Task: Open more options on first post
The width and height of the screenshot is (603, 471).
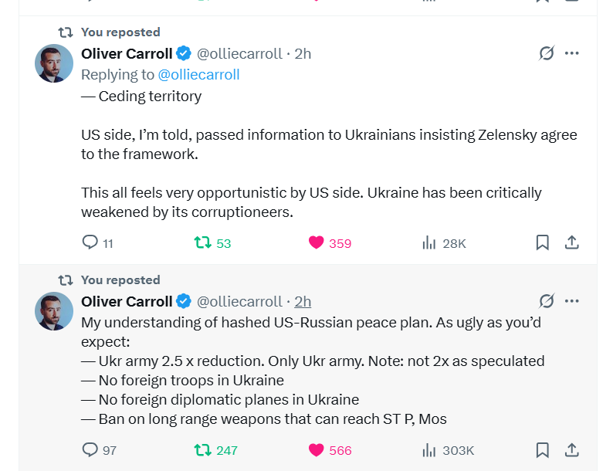Action: 572,53
